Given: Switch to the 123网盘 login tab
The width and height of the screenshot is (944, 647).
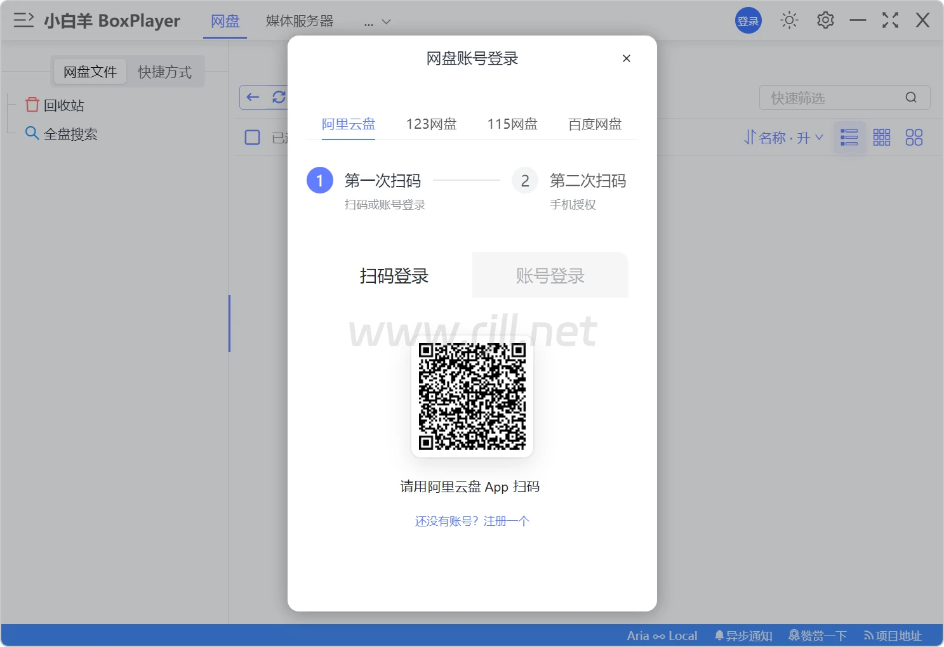Looking at the screenshot, I should 431,124.
